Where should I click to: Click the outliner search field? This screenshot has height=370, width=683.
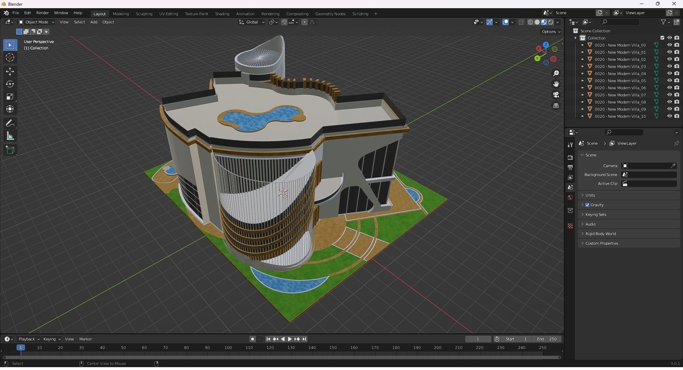tap(619, 22)
